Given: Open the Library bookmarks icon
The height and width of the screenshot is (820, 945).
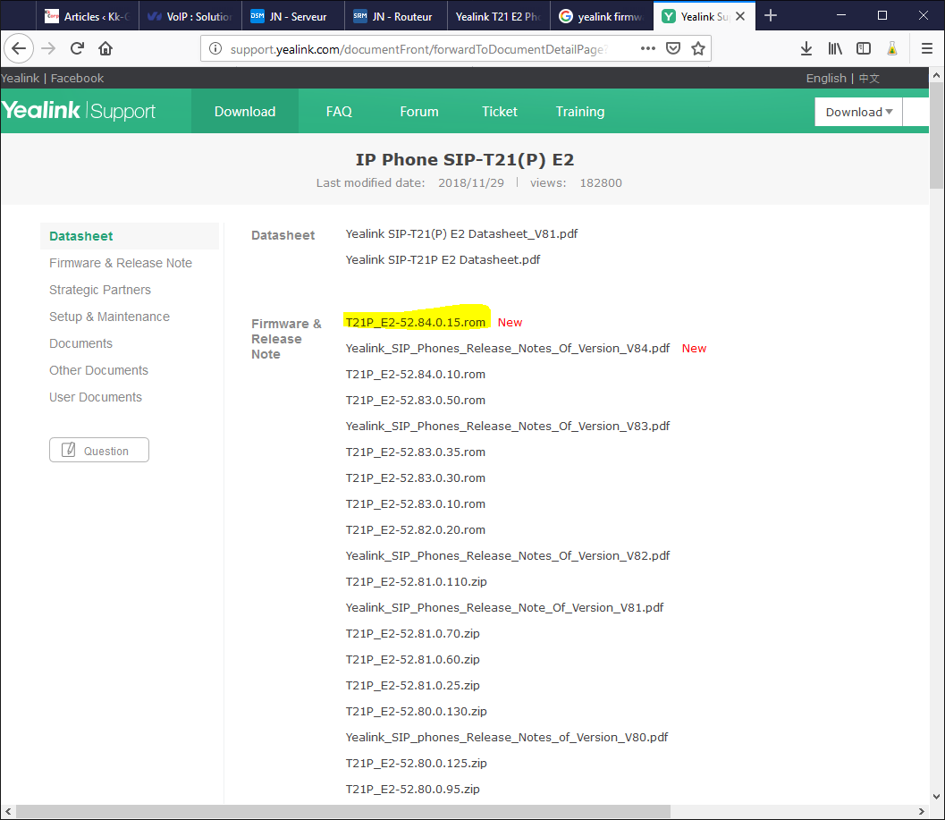Looking at the screenshot, I should point(835,48).
